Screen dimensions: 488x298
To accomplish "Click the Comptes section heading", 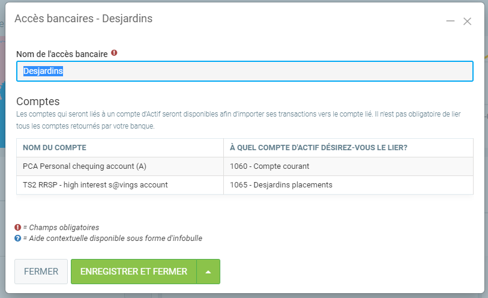I will [38, 102].
